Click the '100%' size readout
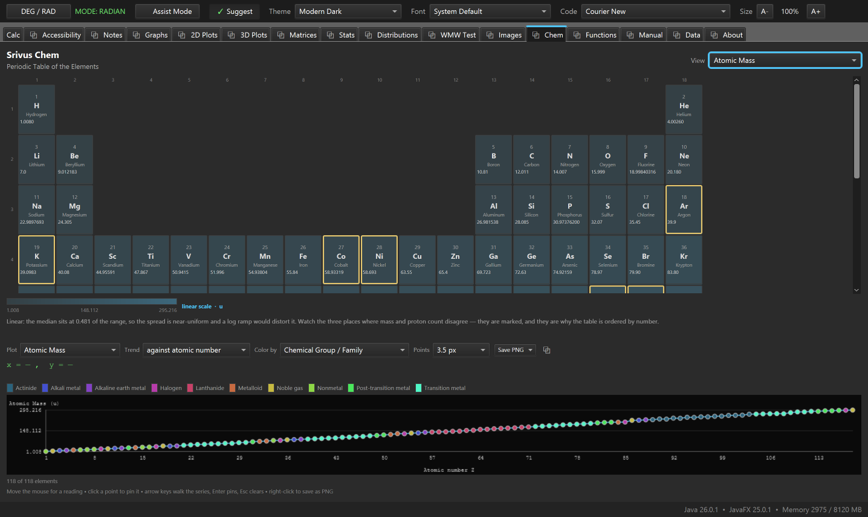 pos(789,11)
